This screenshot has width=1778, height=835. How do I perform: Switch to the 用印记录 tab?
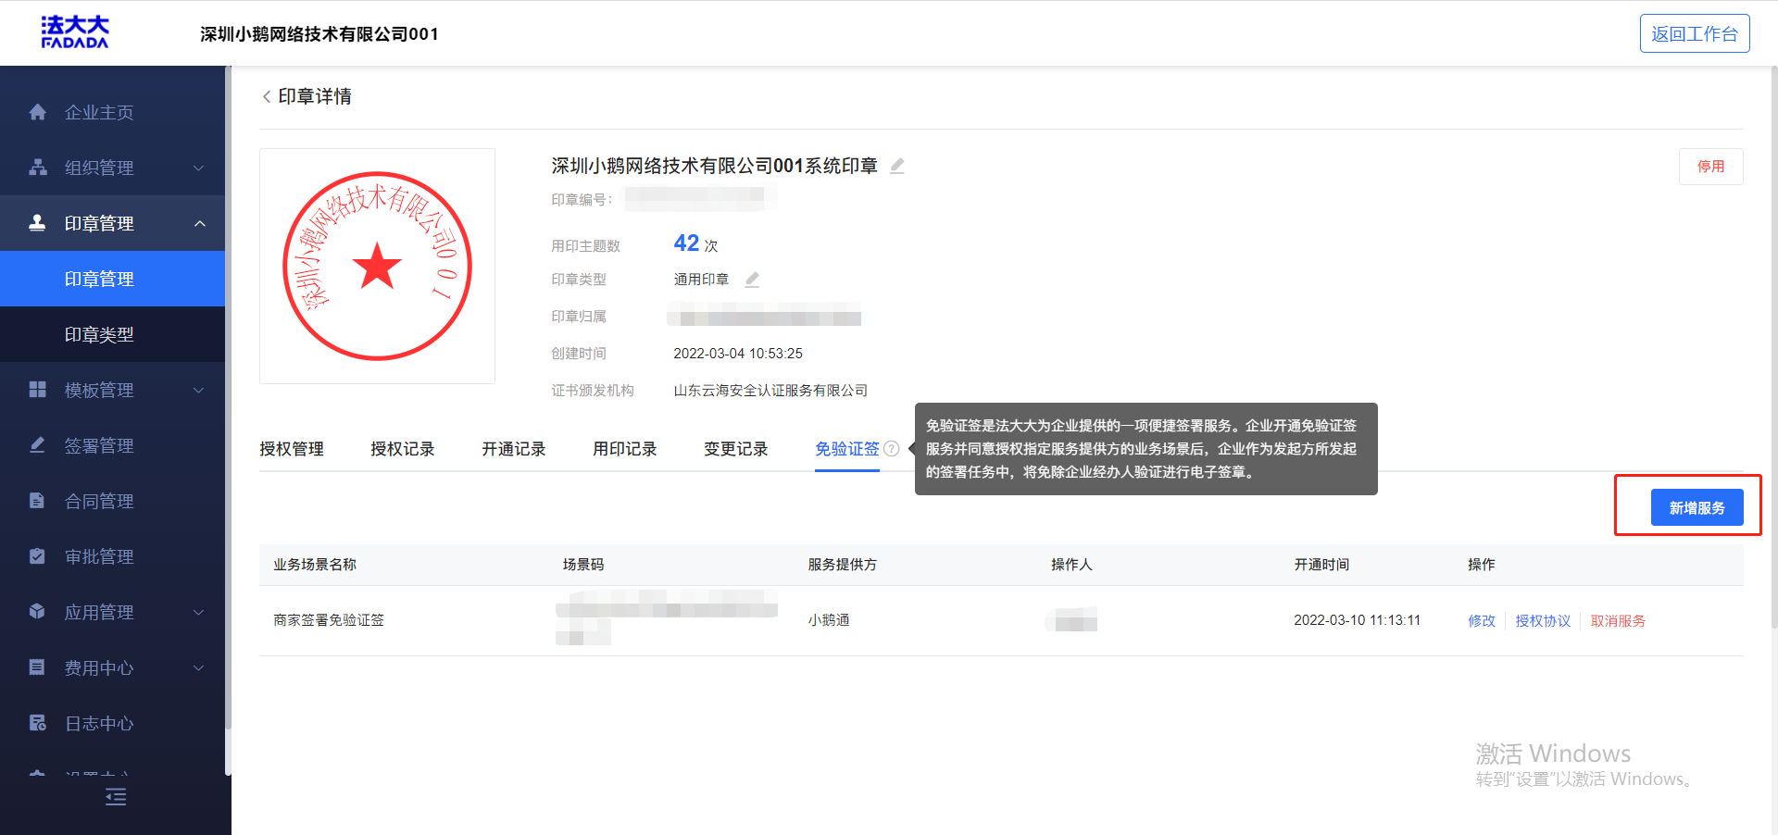(x=625, y=449)
